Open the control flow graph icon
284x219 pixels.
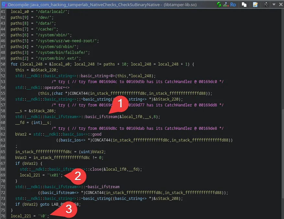(225, 5)
